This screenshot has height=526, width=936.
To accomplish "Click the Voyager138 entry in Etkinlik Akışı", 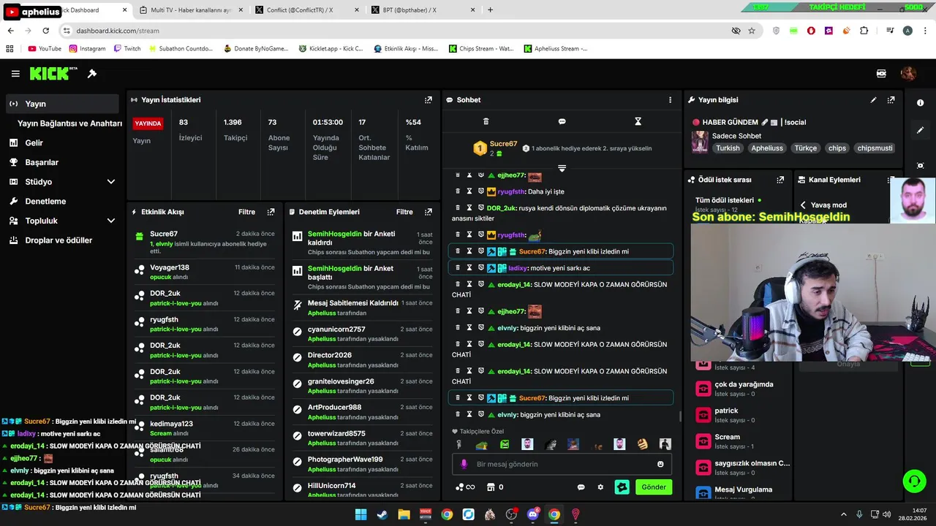I will (204, 271).
